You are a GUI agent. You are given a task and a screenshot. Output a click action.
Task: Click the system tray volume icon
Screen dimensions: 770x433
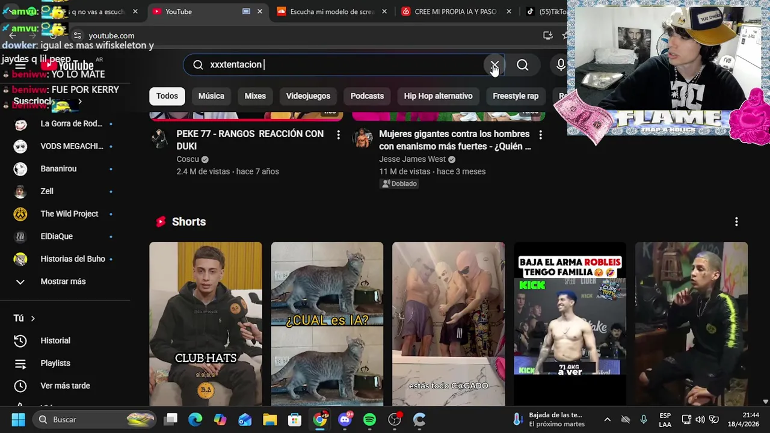tap(700, 419)
